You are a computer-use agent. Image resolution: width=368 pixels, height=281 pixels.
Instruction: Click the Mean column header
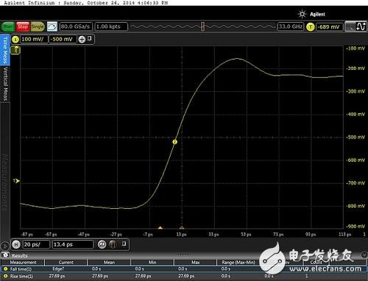(109, 263)
